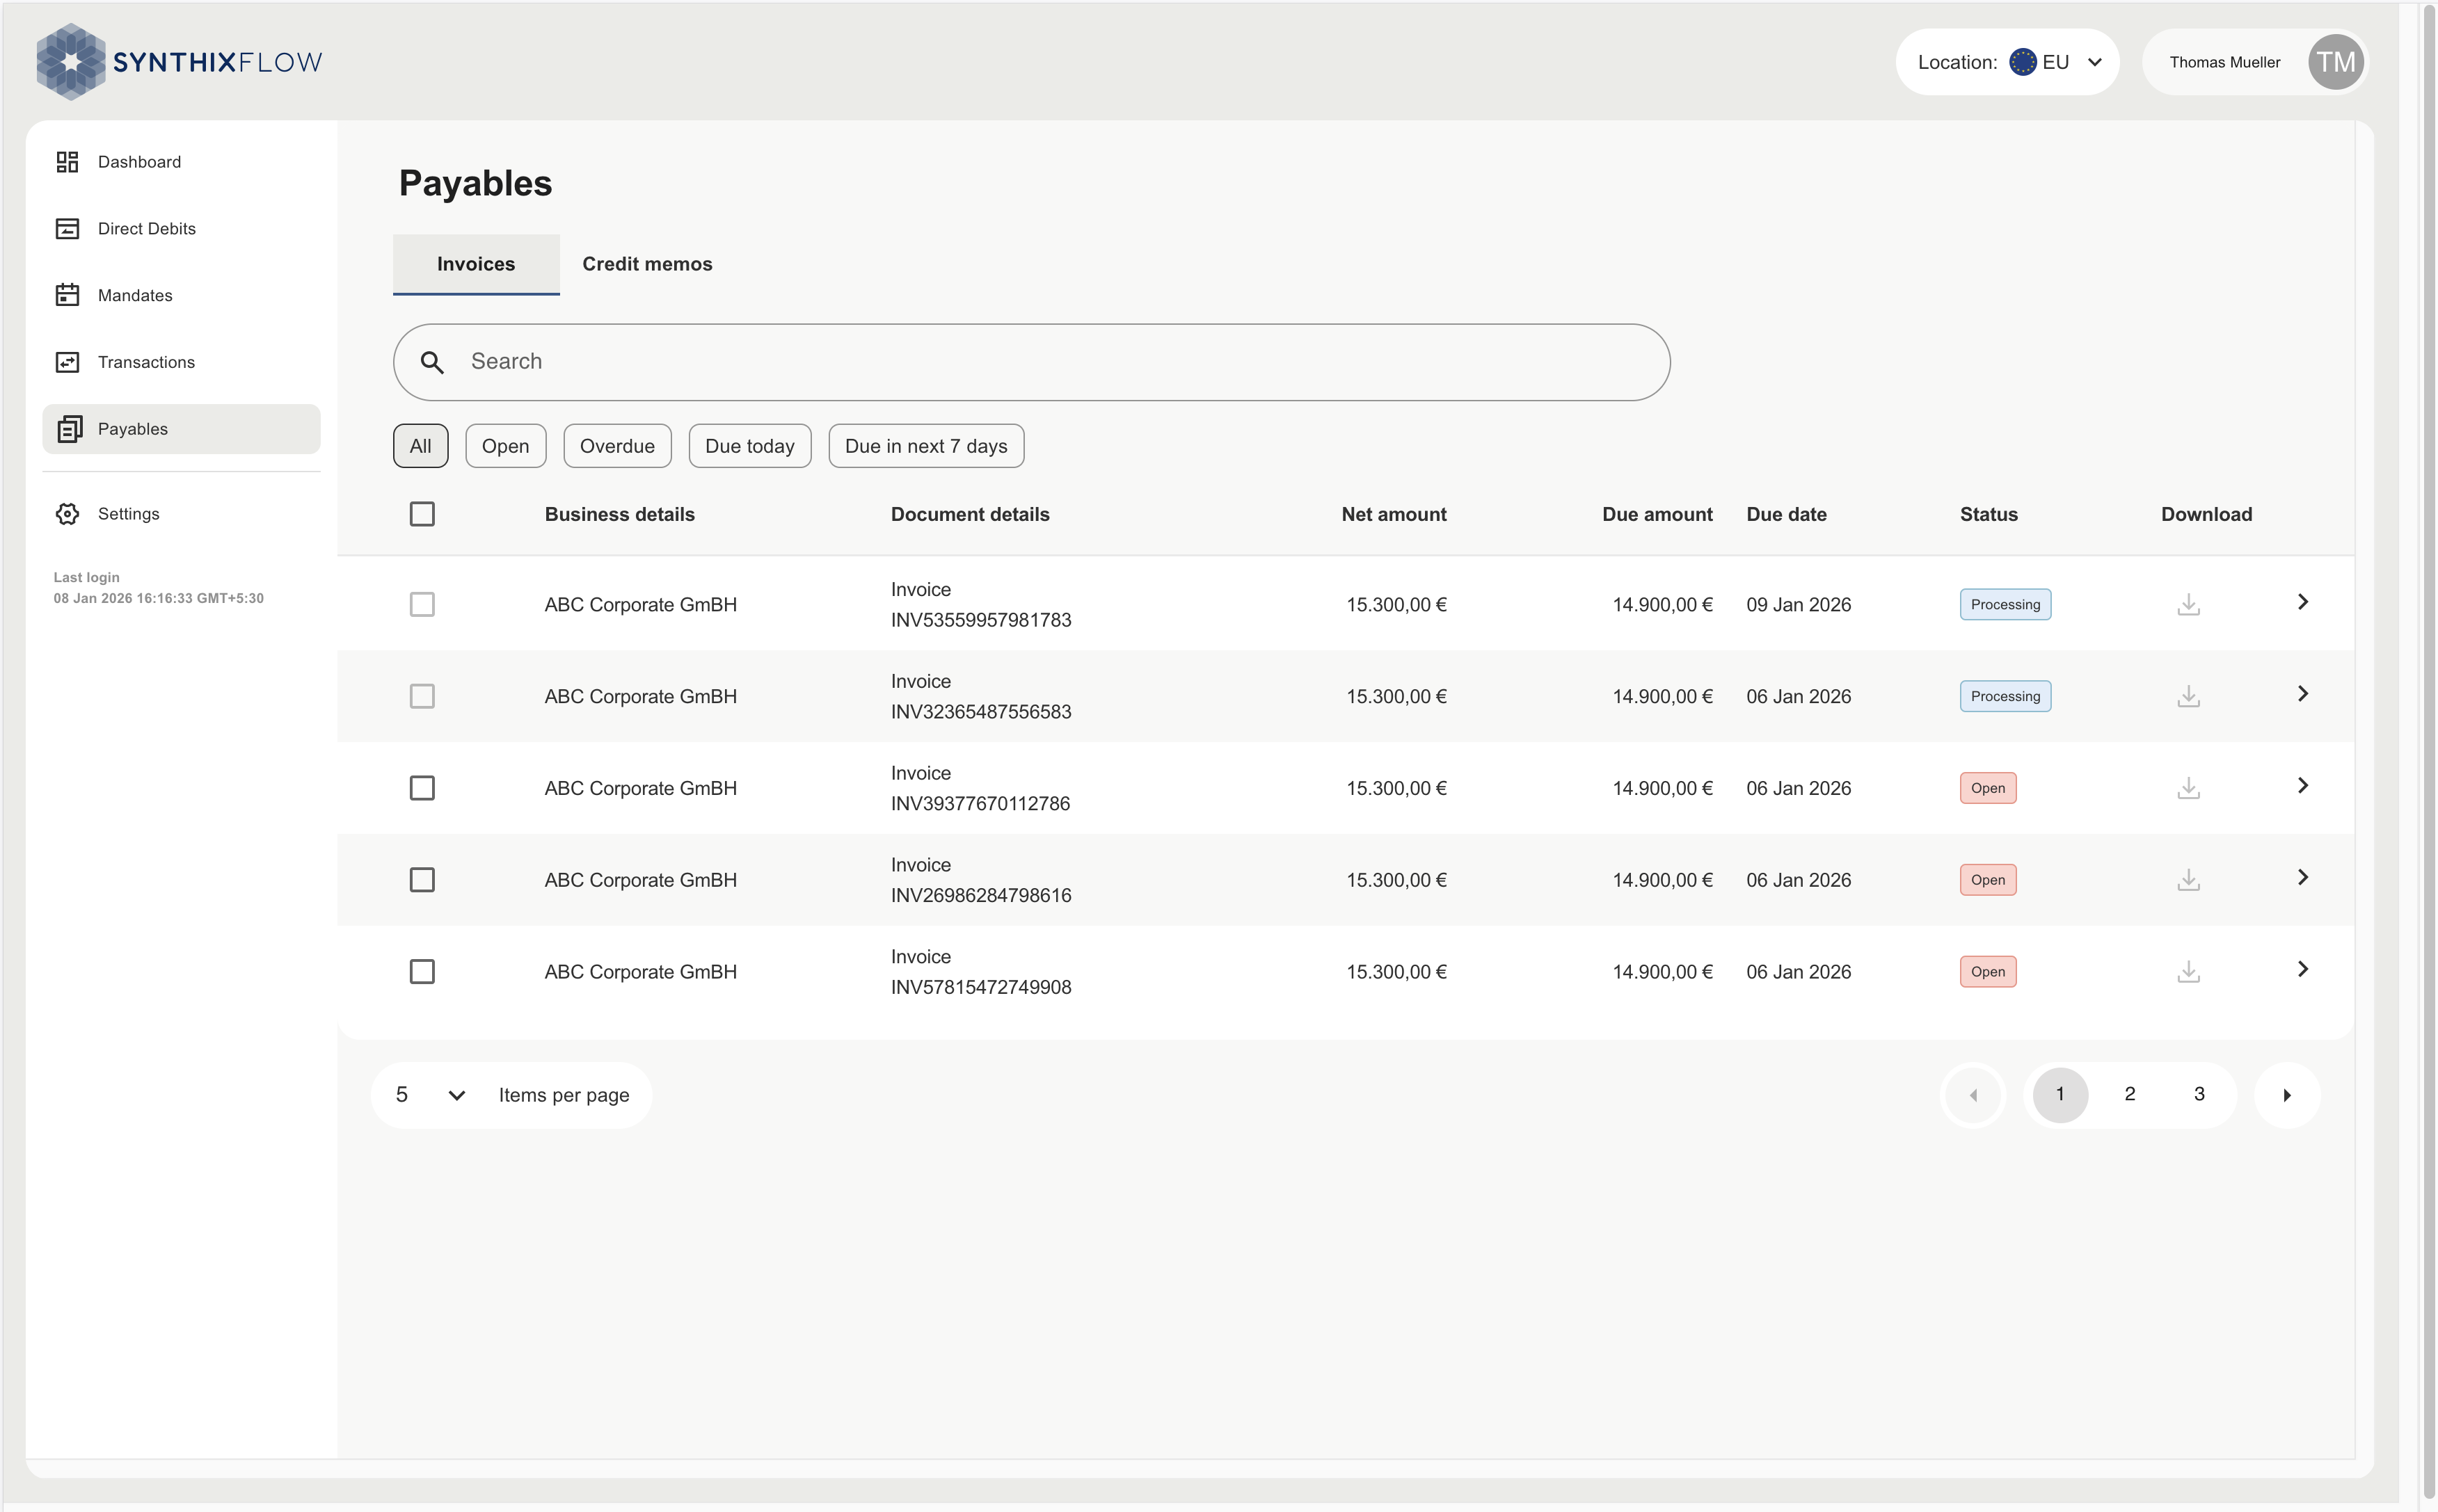Click the Net amount column header
Viewport: 2438px width, 1512px height.
coord(1394,514)
